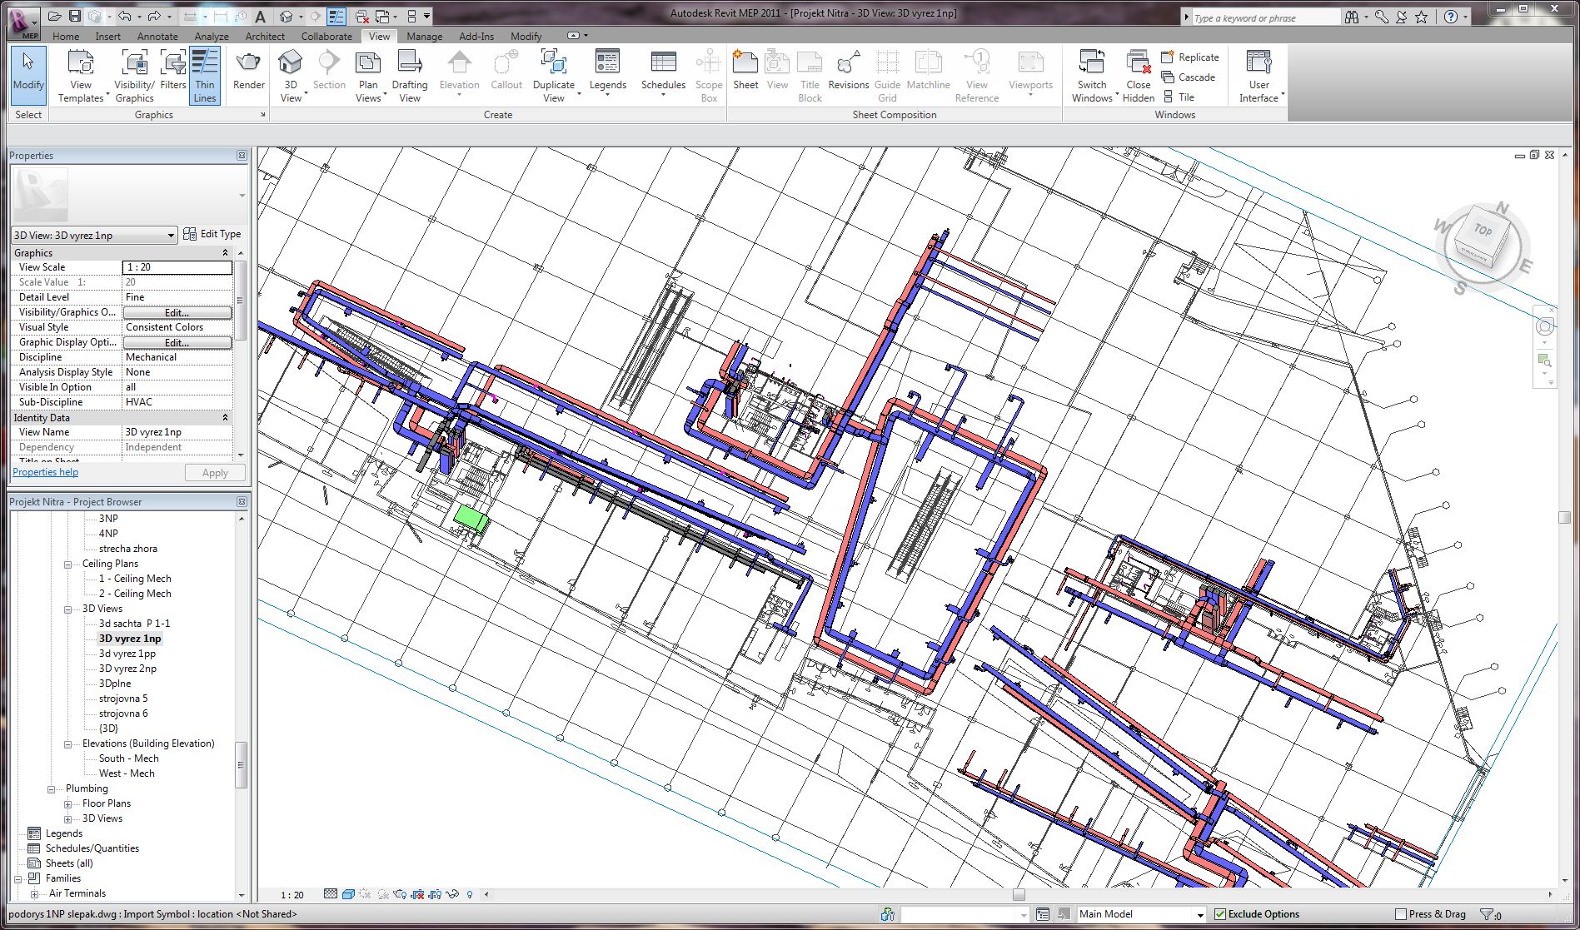Toggle the Press & Drag checkbox
The height and width of the screenshot is (930, 1580).
point(1400,914)
